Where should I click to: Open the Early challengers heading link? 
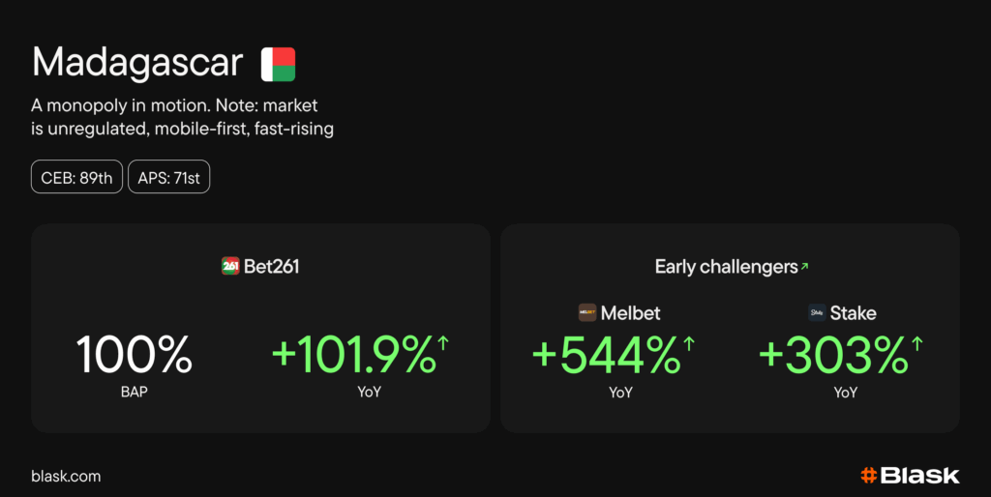(726, 266)
